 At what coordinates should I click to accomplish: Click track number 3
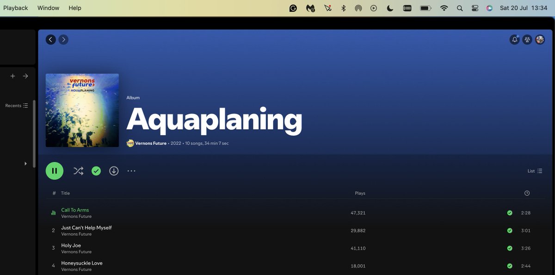[x=53, y=248]
